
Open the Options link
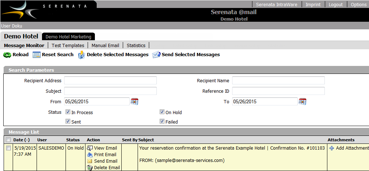358,4
